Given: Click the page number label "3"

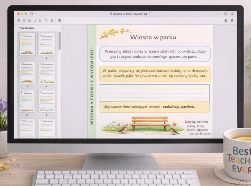Looking at the screenshot, I should coord(27,86).
